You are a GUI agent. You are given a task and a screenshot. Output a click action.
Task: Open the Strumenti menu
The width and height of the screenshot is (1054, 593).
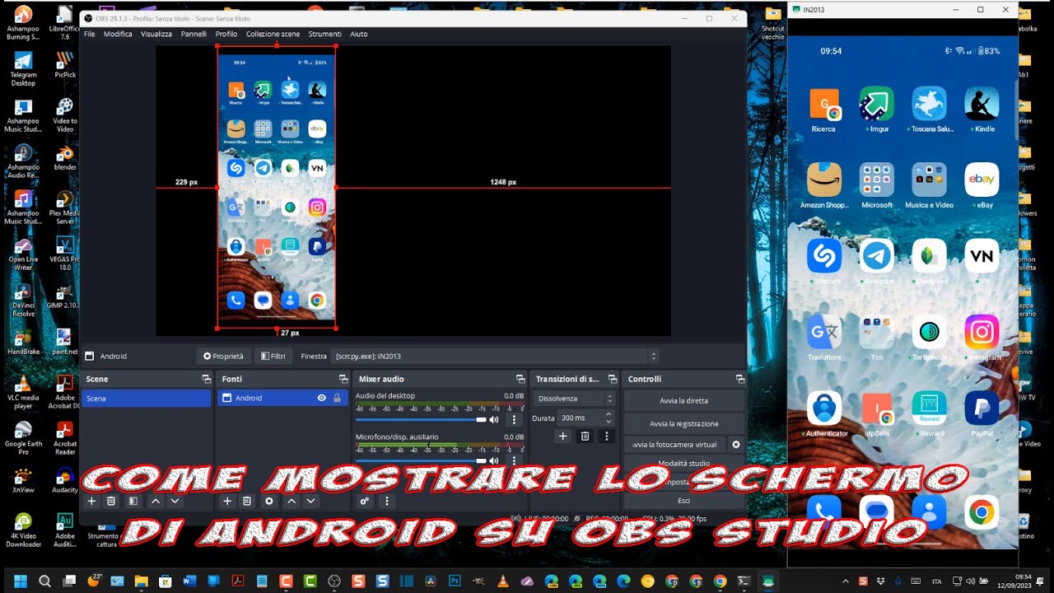(325, 34)
